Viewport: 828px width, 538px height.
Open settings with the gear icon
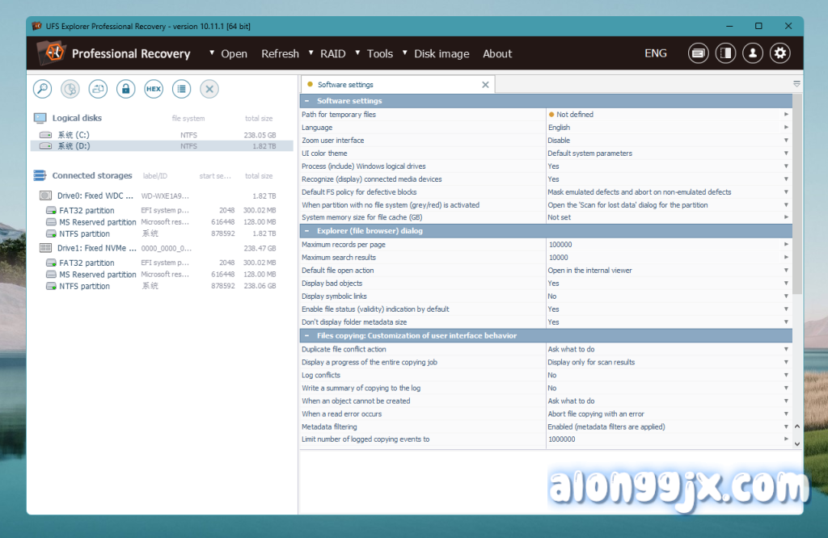tap(779, 53)
